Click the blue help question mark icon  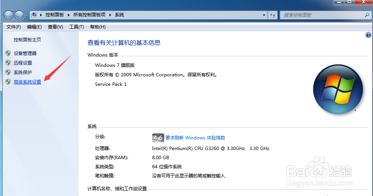click(x=368, y=35)
